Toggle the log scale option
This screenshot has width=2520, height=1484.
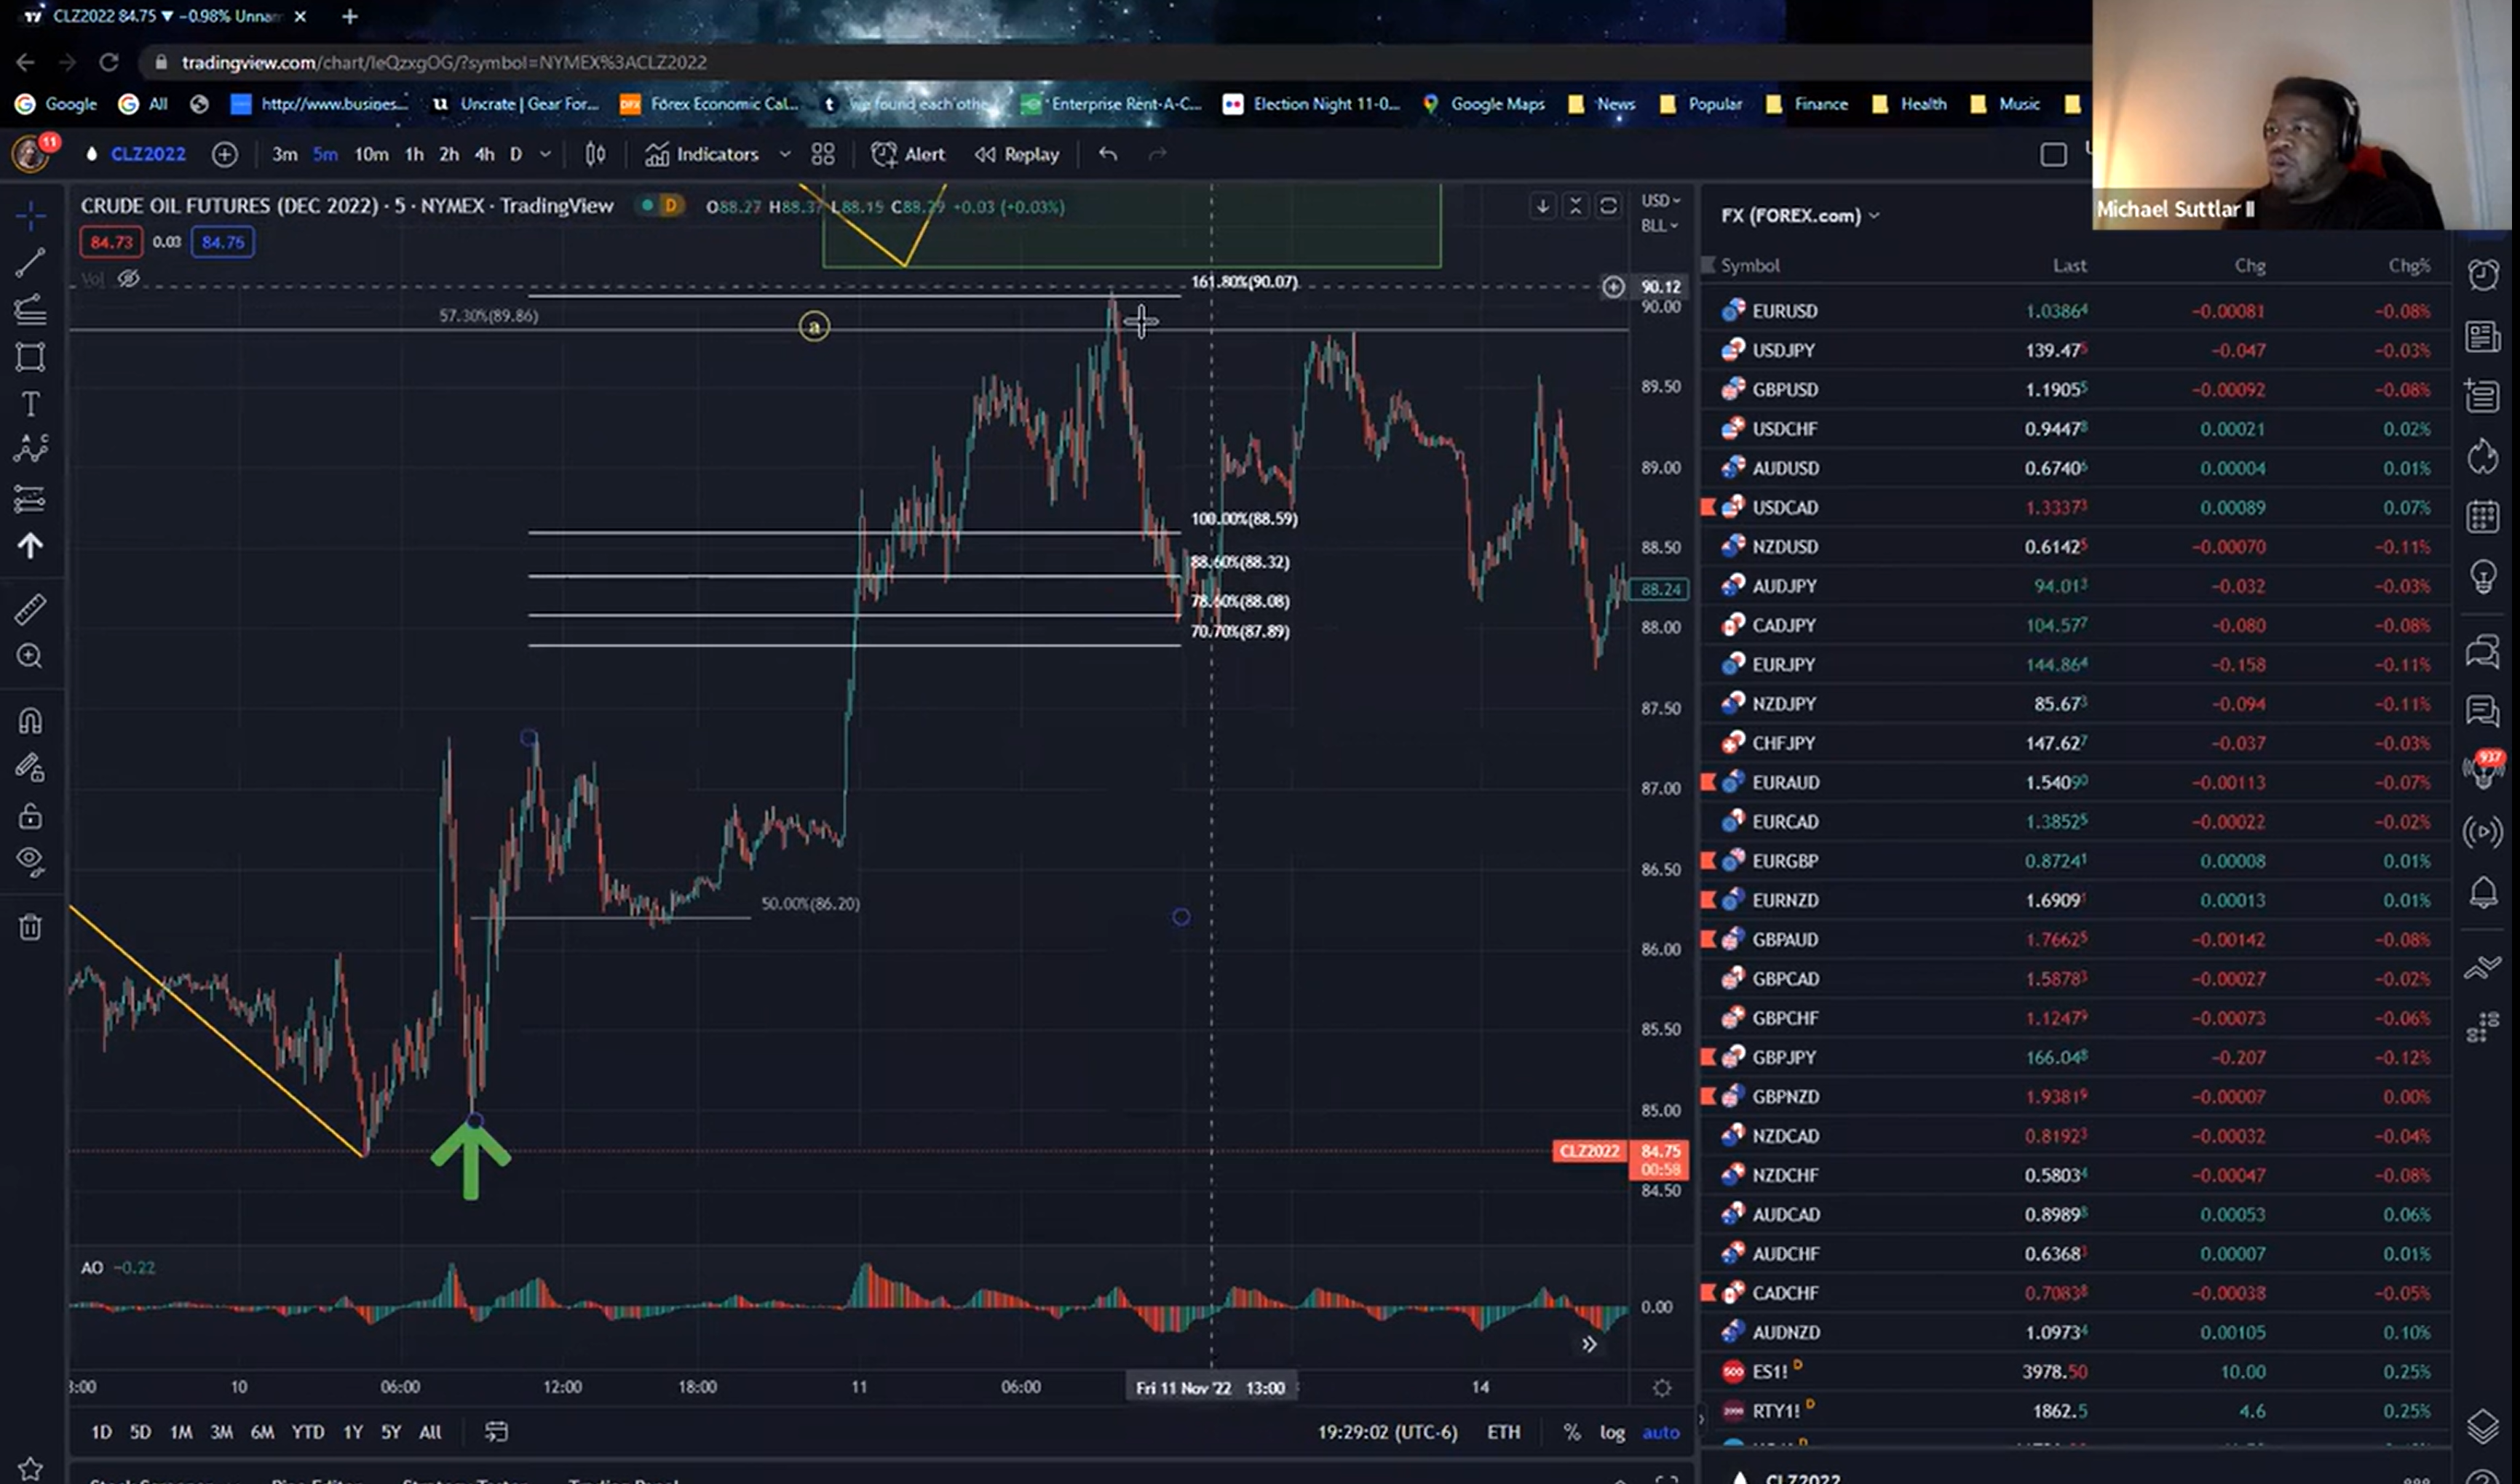[x=1612, y=1432]
